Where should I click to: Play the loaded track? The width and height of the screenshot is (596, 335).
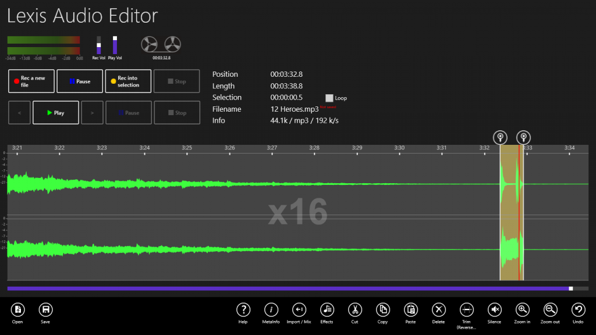pos(55,112)
